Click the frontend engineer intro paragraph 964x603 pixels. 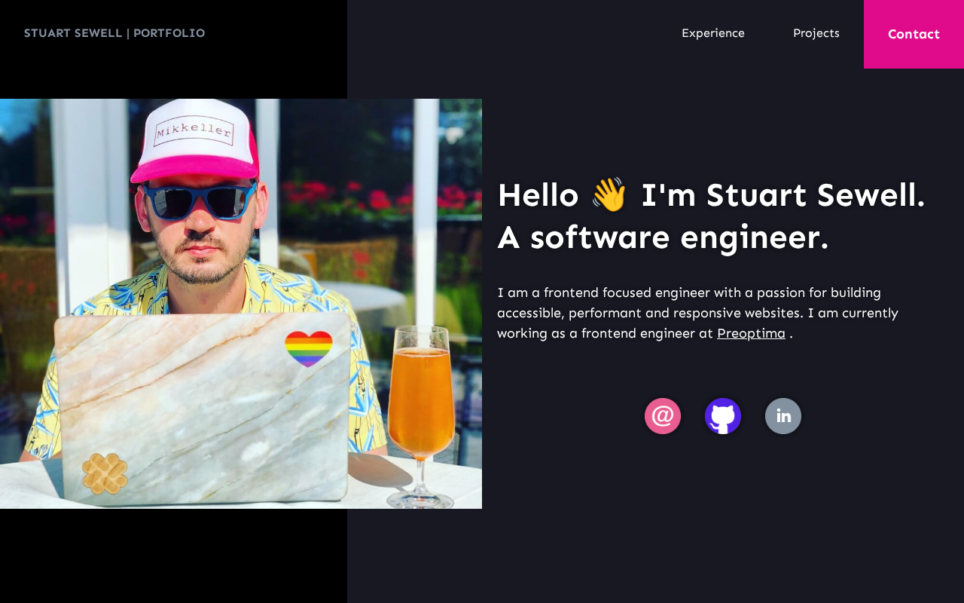(697, 313)
